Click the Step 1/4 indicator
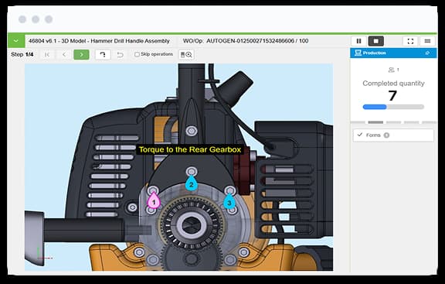Viewport: 445px width, 284px height. click(x=22, y=54)
